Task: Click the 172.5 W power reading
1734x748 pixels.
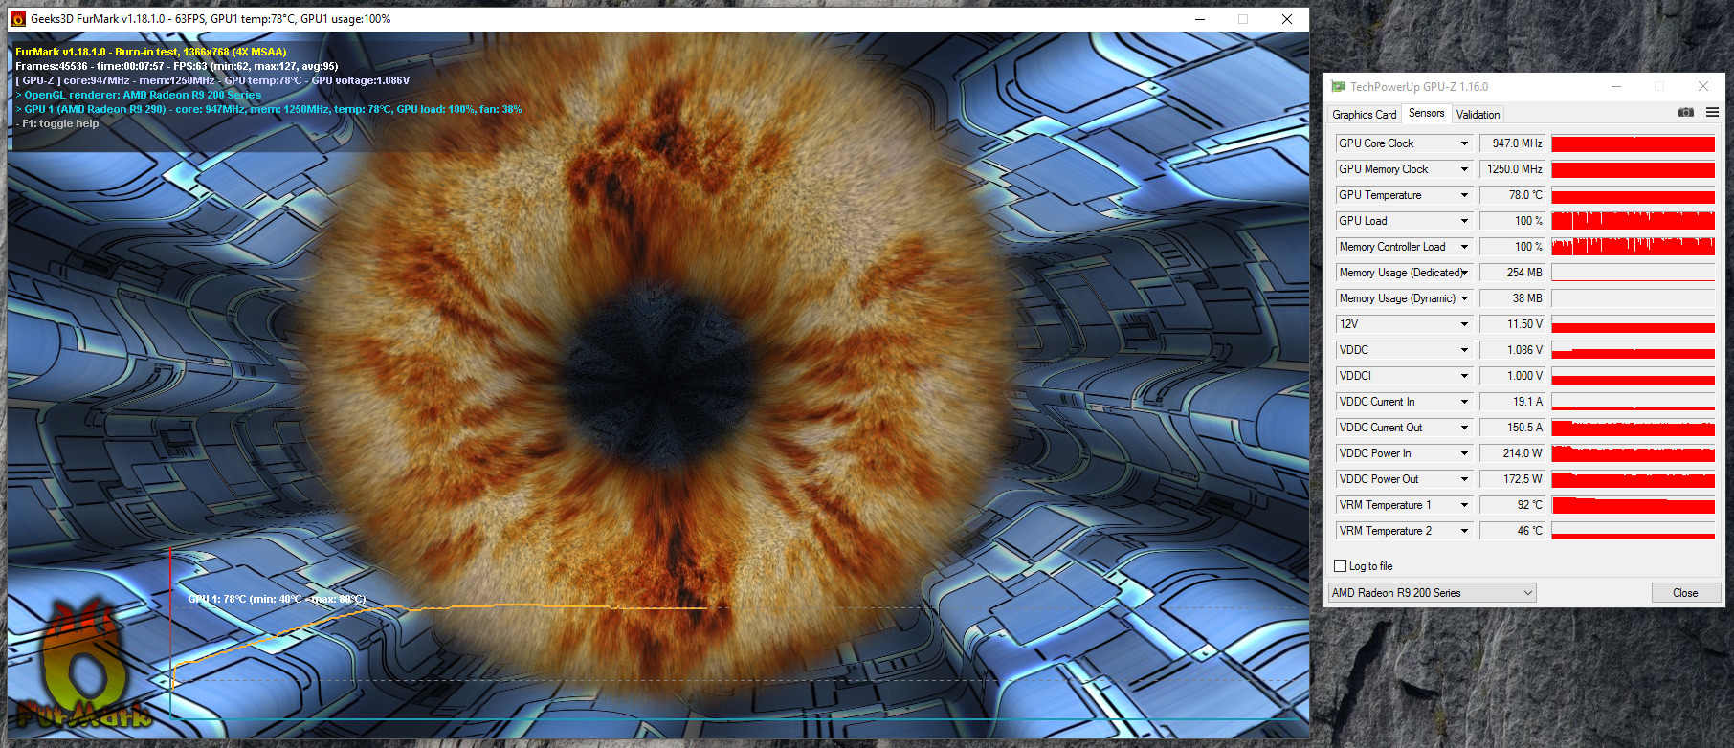Action: [x=1513, y=479]
